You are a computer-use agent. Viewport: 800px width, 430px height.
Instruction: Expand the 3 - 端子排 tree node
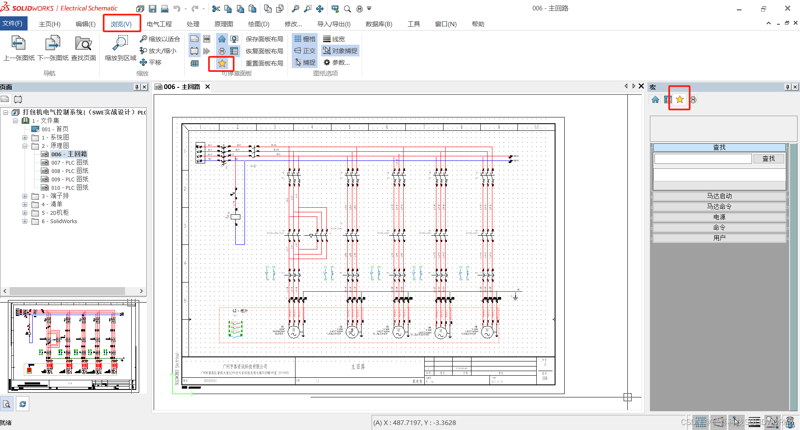tap(25, 196)
